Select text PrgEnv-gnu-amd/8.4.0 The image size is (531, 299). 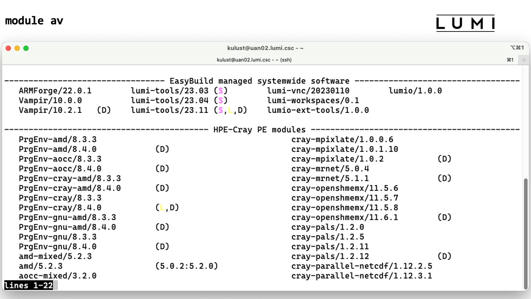67,227
